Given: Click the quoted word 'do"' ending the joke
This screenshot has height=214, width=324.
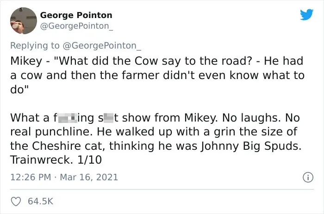Looking at the screenshot, I should 19,89.
